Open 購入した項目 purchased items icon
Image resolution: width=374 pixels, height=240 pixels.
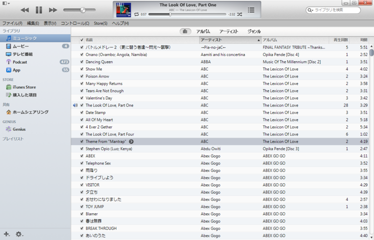(x=8, y=95)
